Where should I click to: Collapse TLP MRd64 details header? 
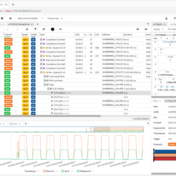[x=153, y=35]
